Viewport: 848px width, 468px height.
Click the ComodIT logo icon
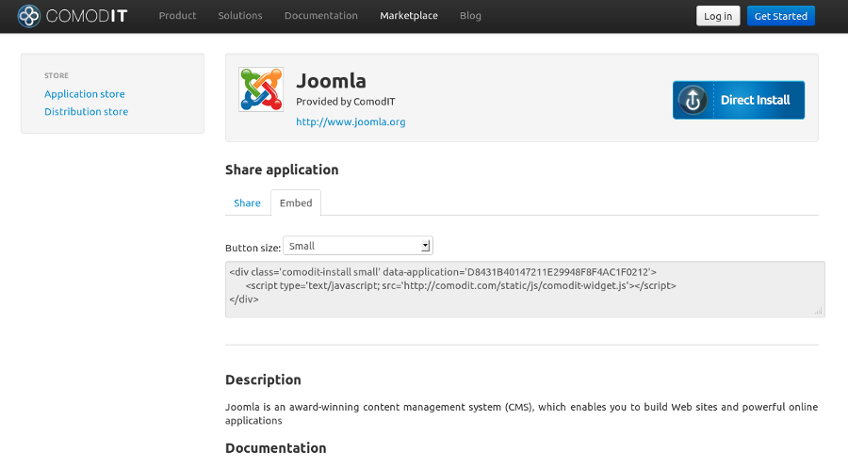(x=28, y=16)
